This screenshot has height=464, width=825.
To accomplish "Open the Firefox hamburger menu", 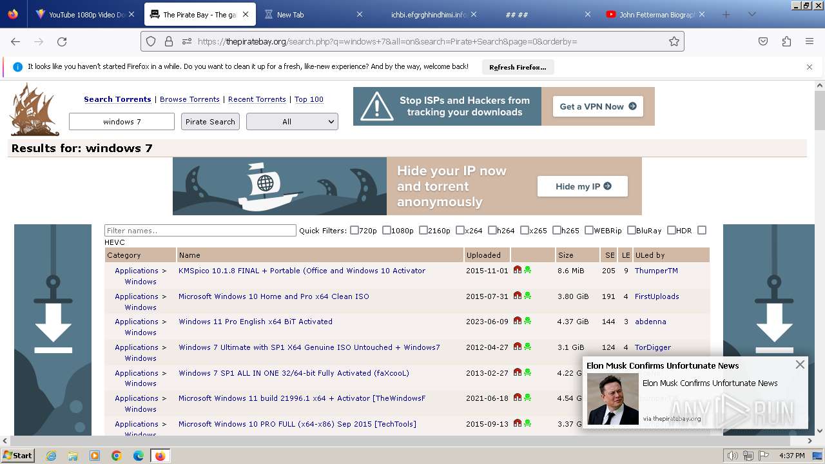I will [810, 41].
